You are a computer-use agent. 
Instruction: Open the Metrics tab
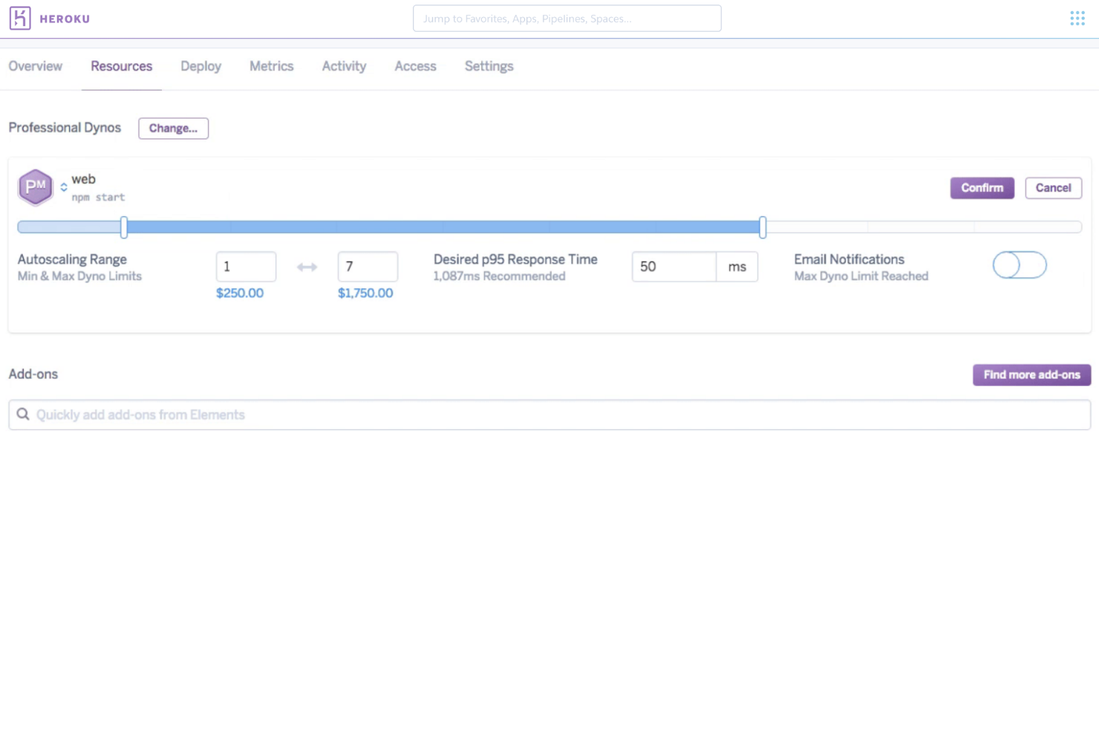pos(271,66)
